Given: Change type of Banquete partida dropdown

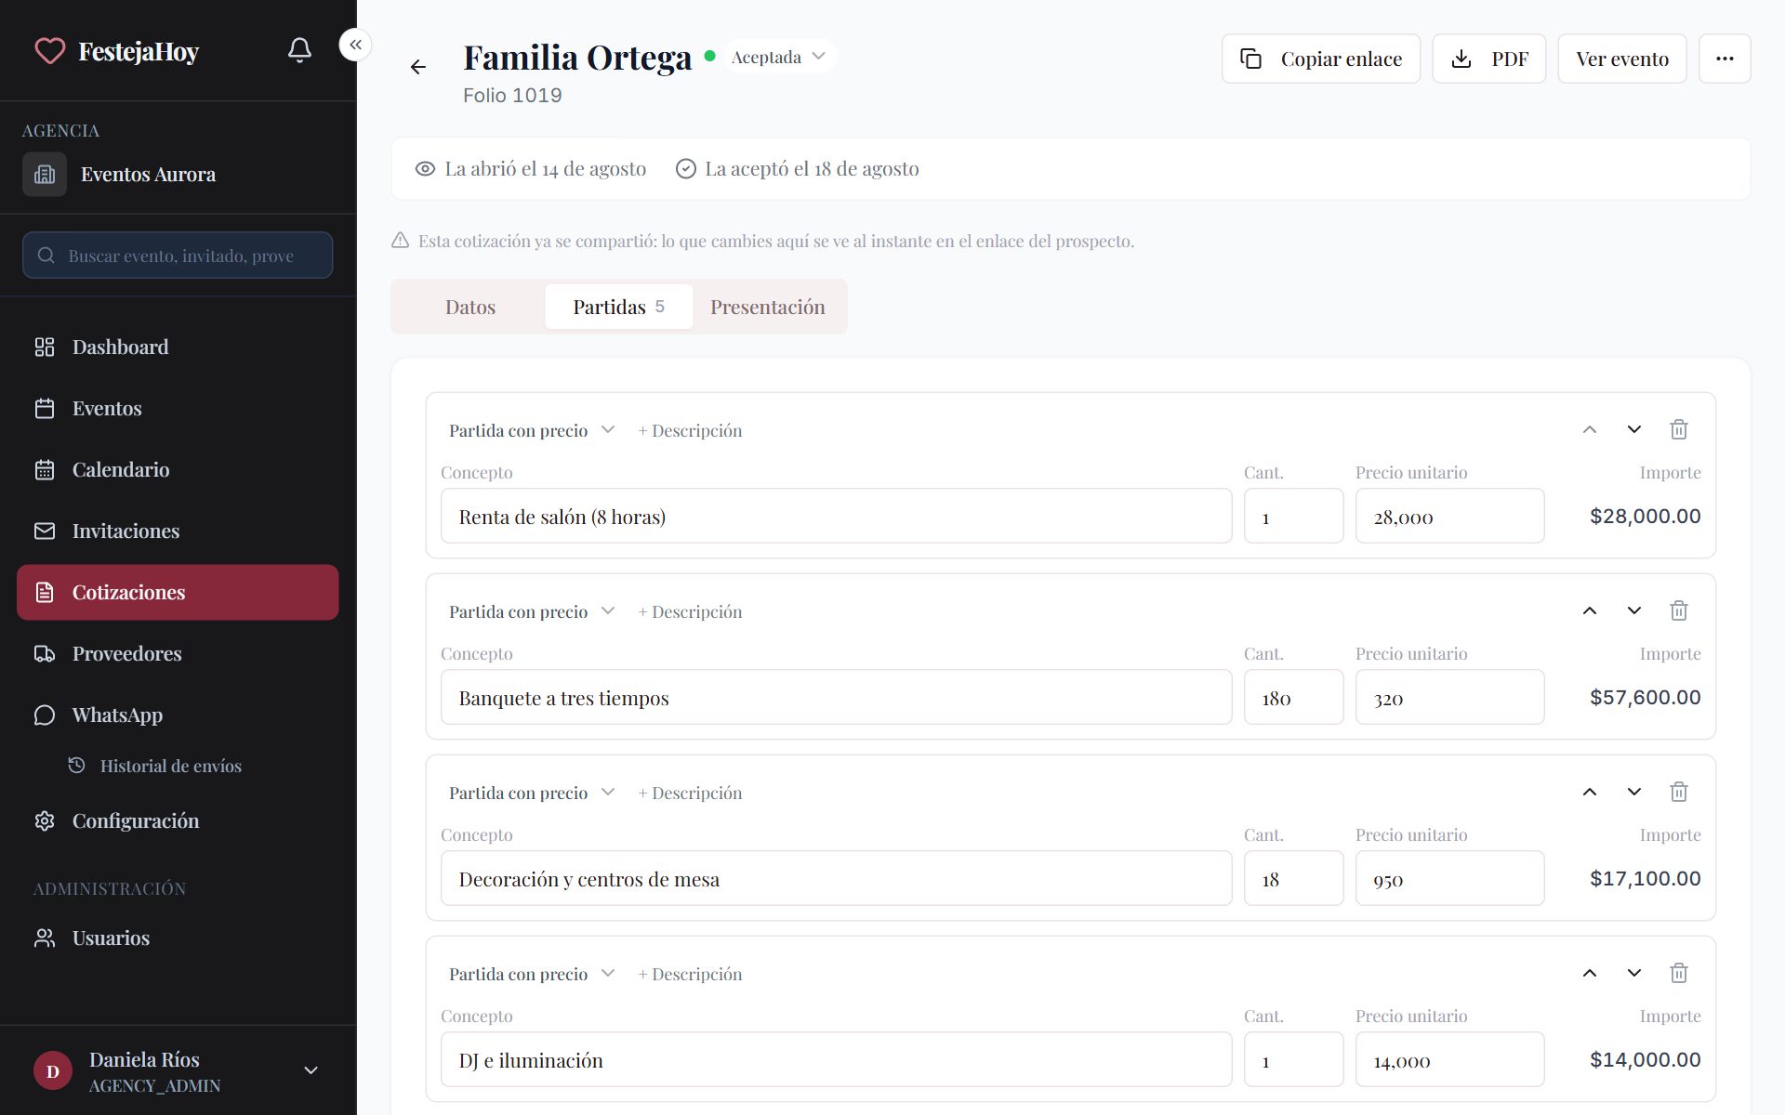Looking at the screenshot, I should (532, 611).
